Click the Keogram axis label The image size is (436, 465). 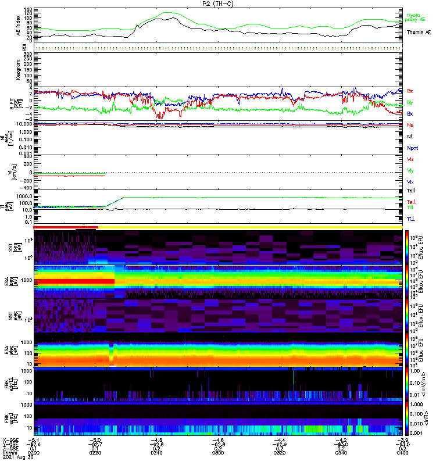click(x=18, y=70)
